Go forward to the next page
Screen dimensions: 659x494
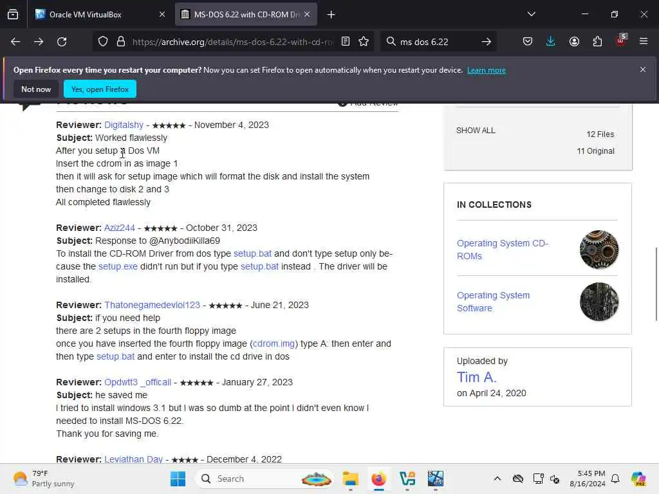click(x=39, y=42)
